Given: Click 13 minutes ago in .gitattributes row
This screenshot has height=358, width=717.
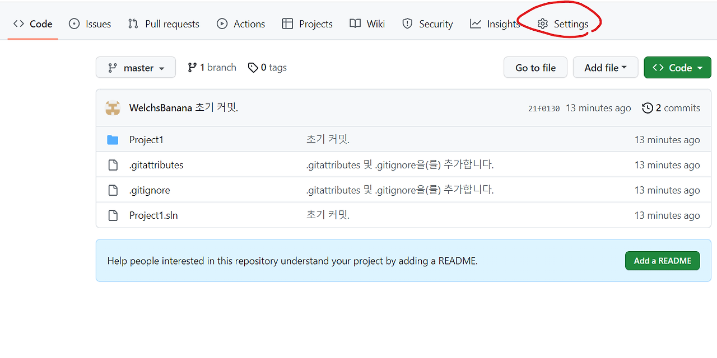Looking at the screenshot, I should pos(667,165).
